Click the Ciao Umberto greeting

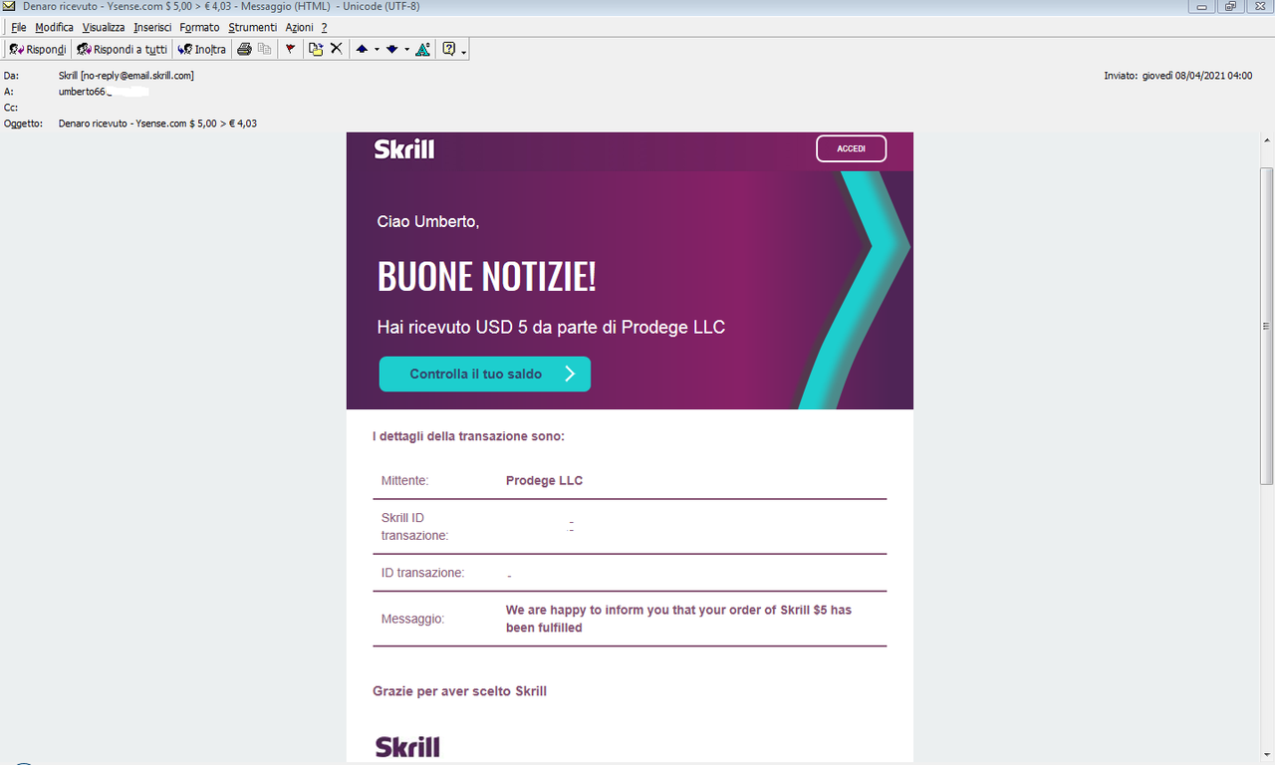pyautogui.click(x=428, y=221)
